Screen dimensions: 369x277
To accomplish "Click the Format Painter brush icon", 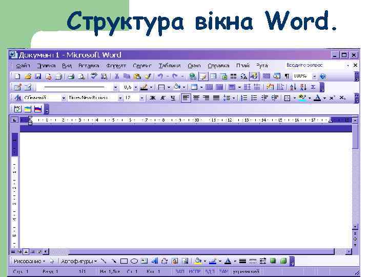I will [148, 76].
